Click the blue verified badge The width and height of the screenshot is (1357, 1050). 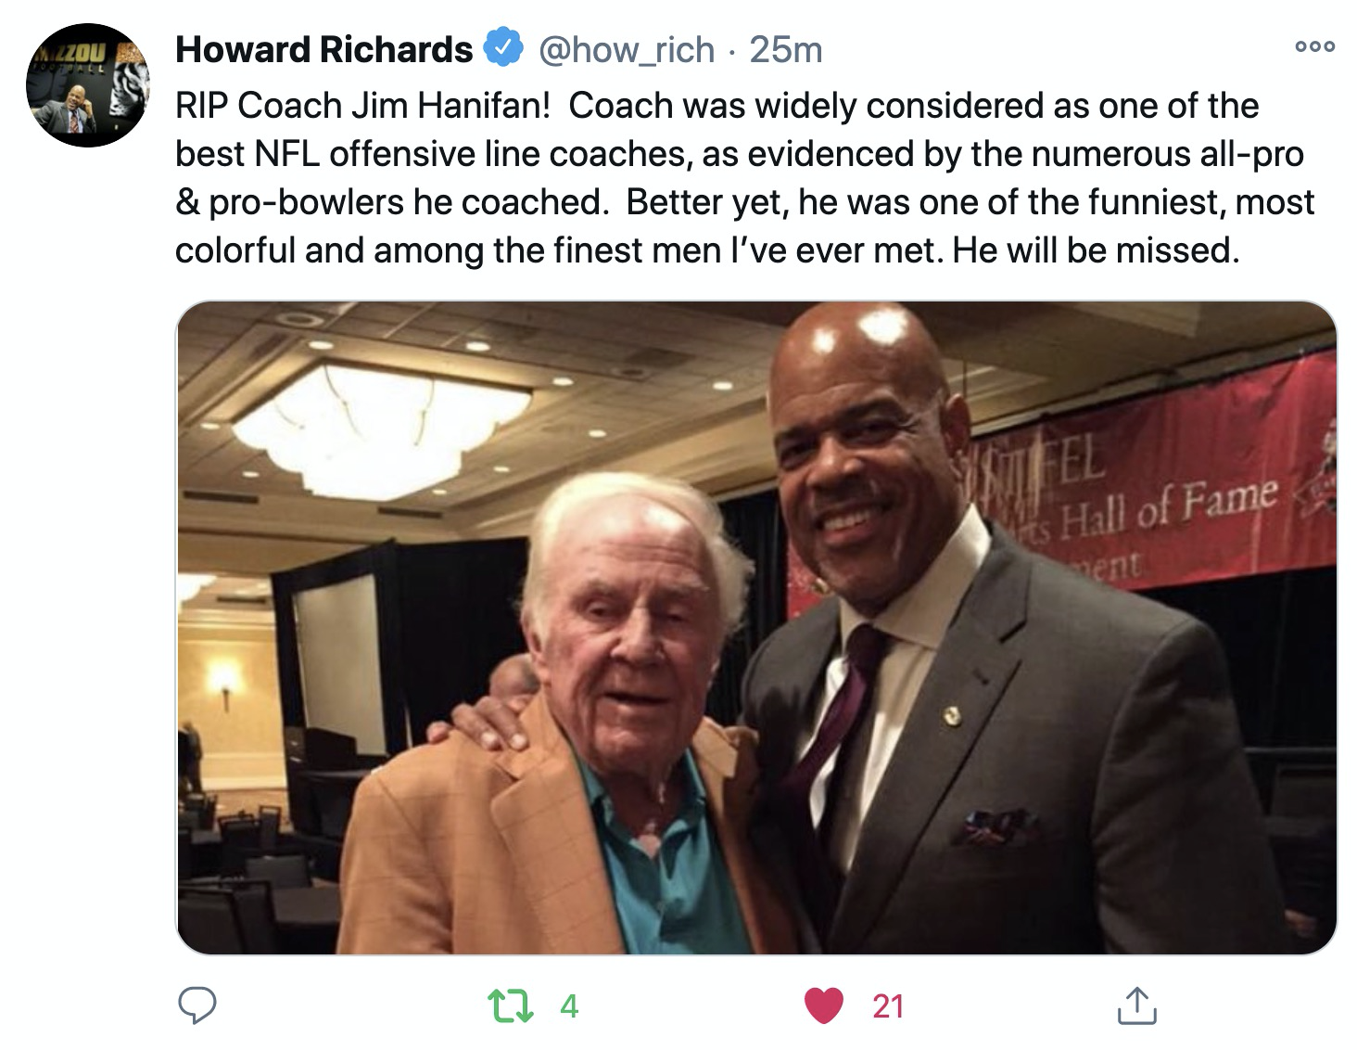(504, 48)
